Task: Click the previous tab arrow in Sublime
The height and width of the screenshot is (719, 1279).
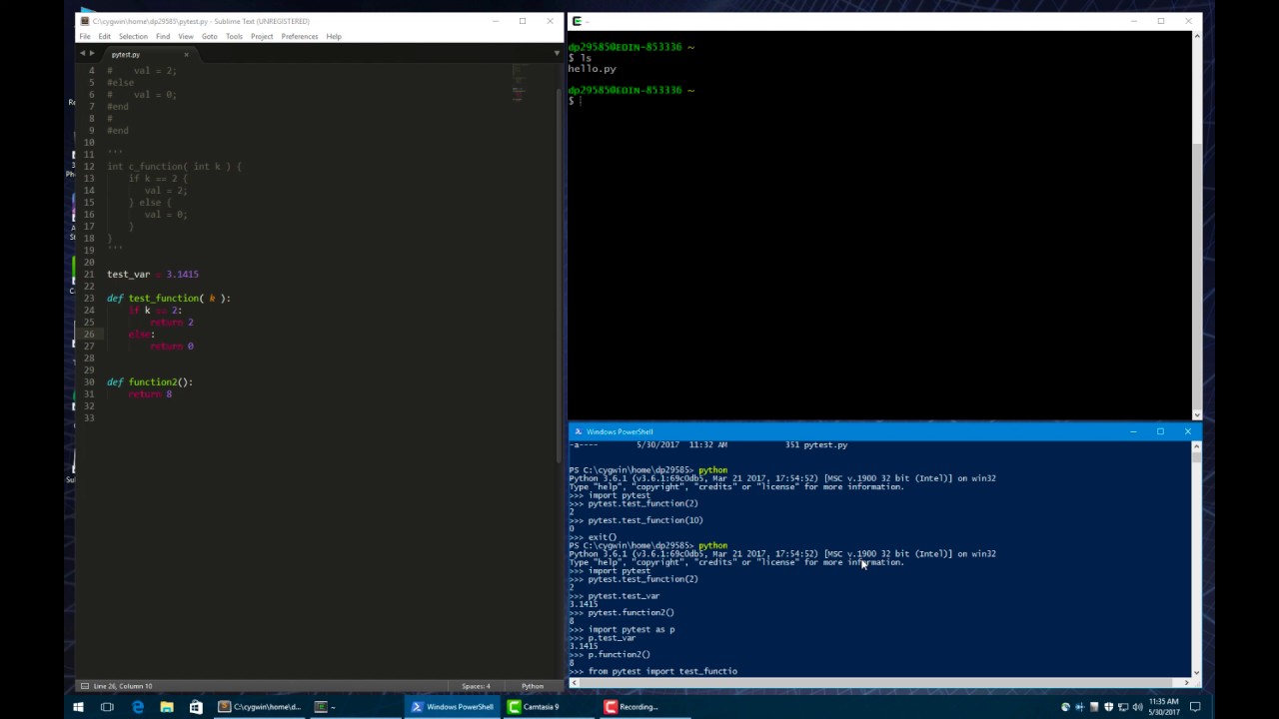Action: (83, 53)
